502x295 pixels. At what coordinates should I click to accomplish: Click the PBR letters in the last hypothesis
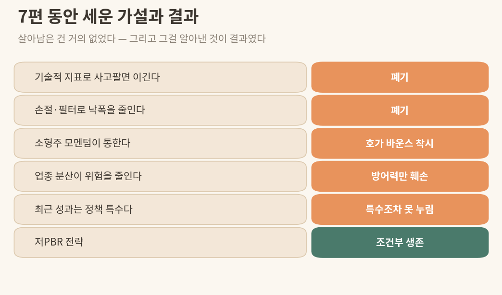(53, 242)
